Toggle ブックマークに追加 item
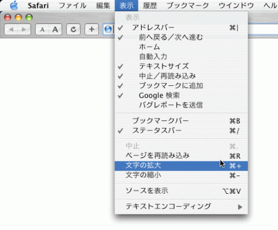 point(181,86)
